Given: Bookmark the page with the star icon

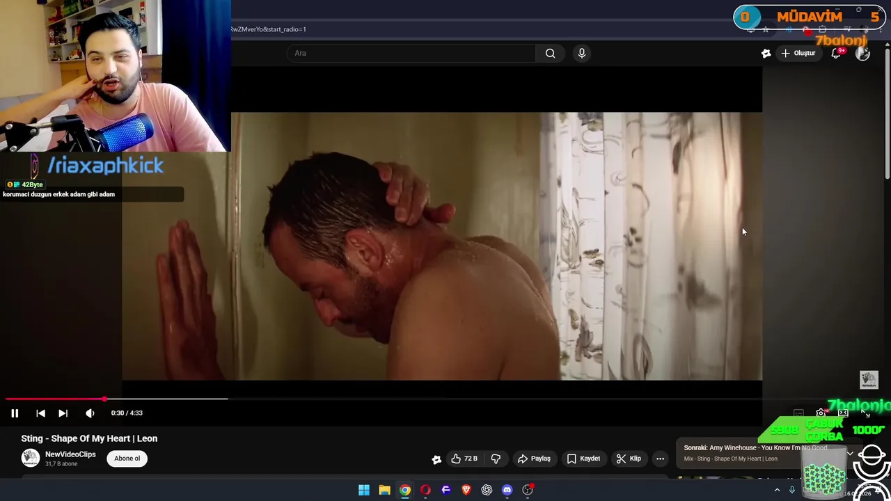Looking at the screenshot, I should coord(766,29).
